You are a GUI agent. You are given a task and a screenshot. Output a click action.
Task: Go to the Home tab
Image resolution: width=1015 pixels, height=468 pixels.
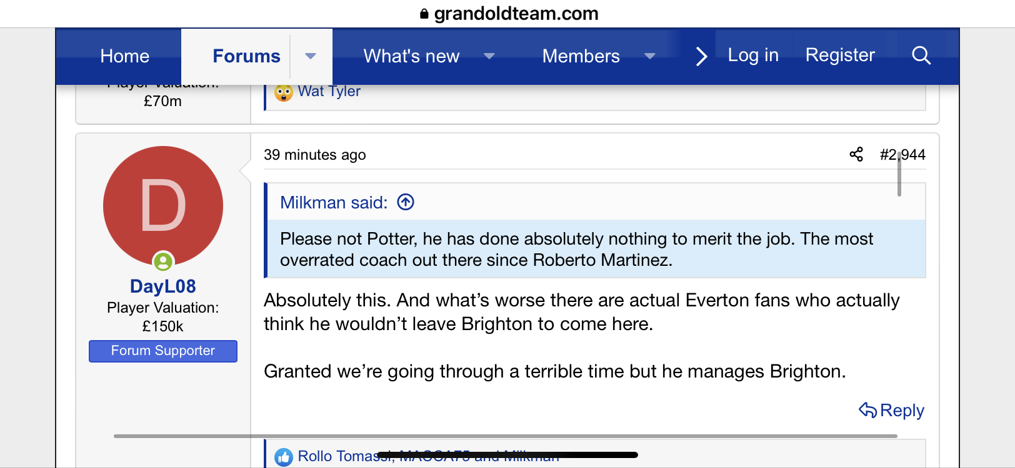click(x=125, y=56)
